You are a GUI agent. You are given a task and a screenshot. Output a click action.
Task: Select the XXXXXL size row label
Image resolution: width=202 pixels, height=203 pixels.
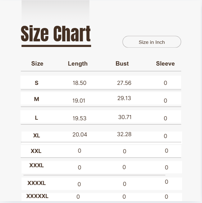(37, 196)
